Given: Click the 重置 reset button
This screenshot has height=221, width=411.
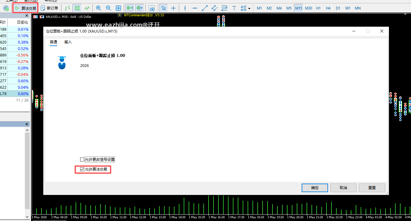Looking at the screenshot, I should pos(372,188).
